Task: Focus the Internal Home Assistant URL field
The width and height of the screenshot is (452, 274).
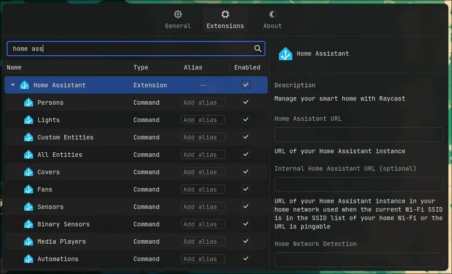Action: click(x=359, y=184)
